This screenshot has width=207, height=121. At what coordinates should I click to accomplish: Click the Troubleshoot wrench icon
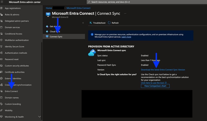(x=91, y=23)
